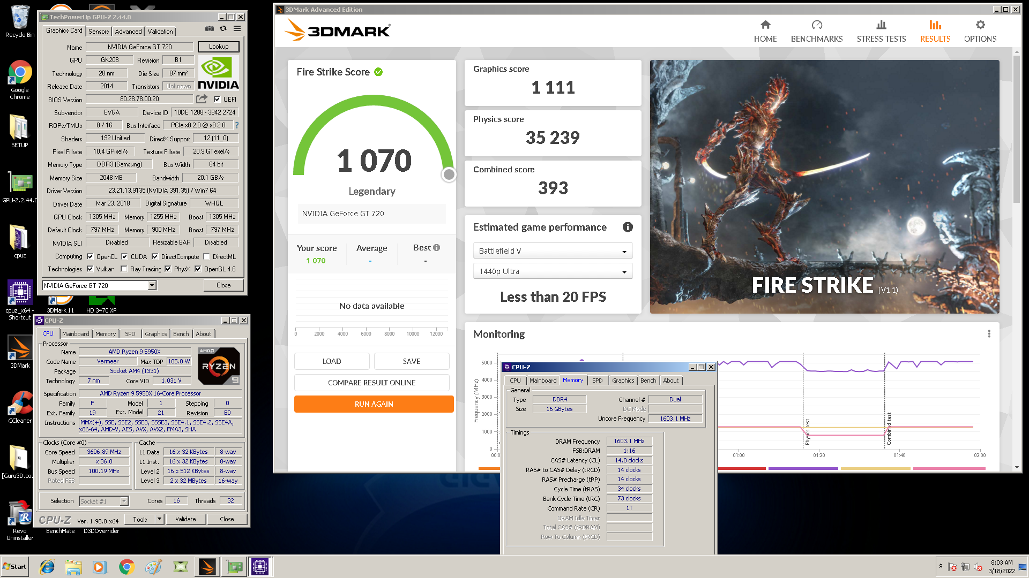Switch to GPU-Z Advanced tab
This screenshot has width=1029, height=578.
pyautogui.click(x=129, y=32)
